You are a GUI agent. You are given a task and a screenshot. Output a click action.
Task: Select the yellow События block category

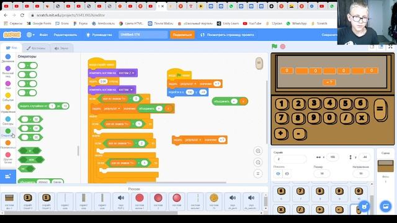point(8,97)
